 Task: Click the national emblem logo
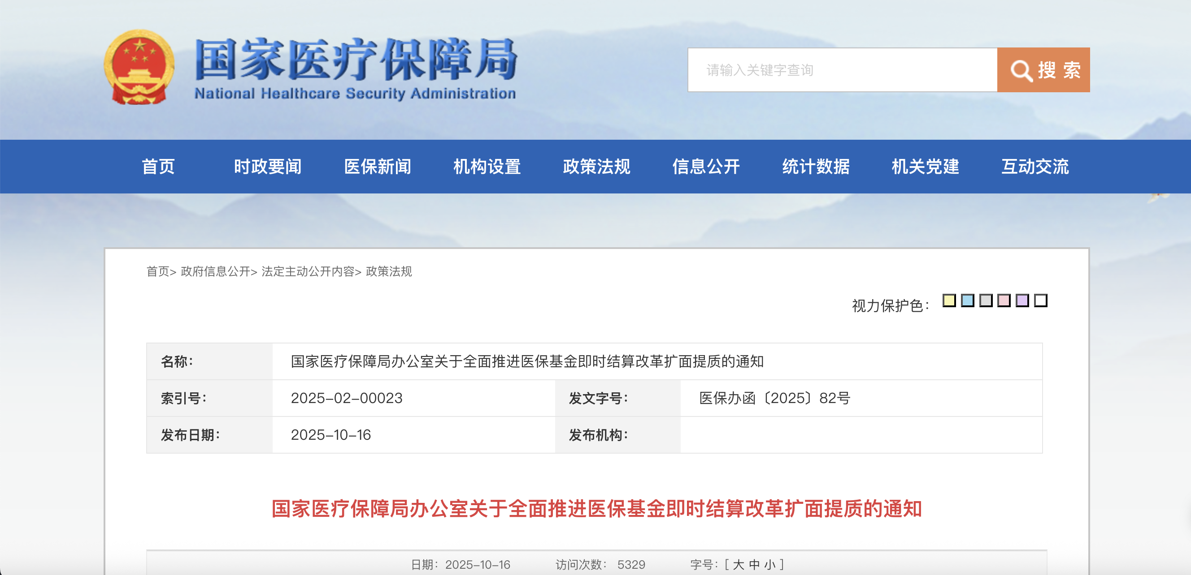139,68
